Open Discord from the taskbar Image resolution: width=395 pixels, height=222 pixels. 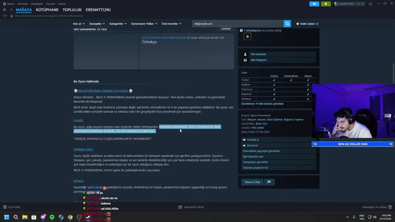[x=43, y=217]
